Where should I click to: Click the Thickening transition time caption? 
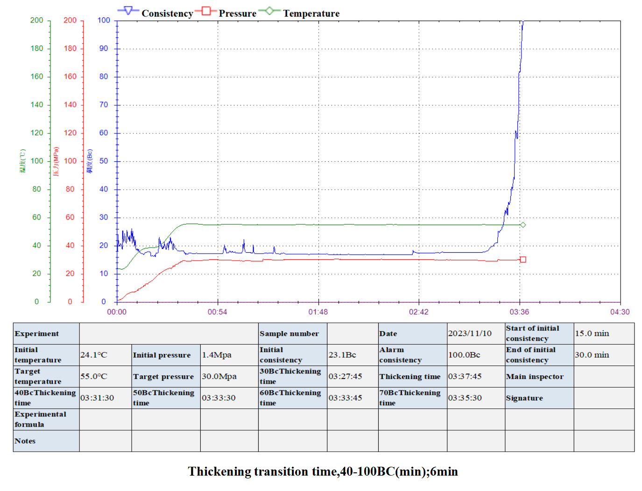click(x=323, y=471)
